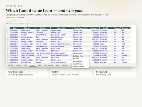This screenshot has width=142, height=107.
Task: Click the Receipt? column header
Action: point(117,28)
